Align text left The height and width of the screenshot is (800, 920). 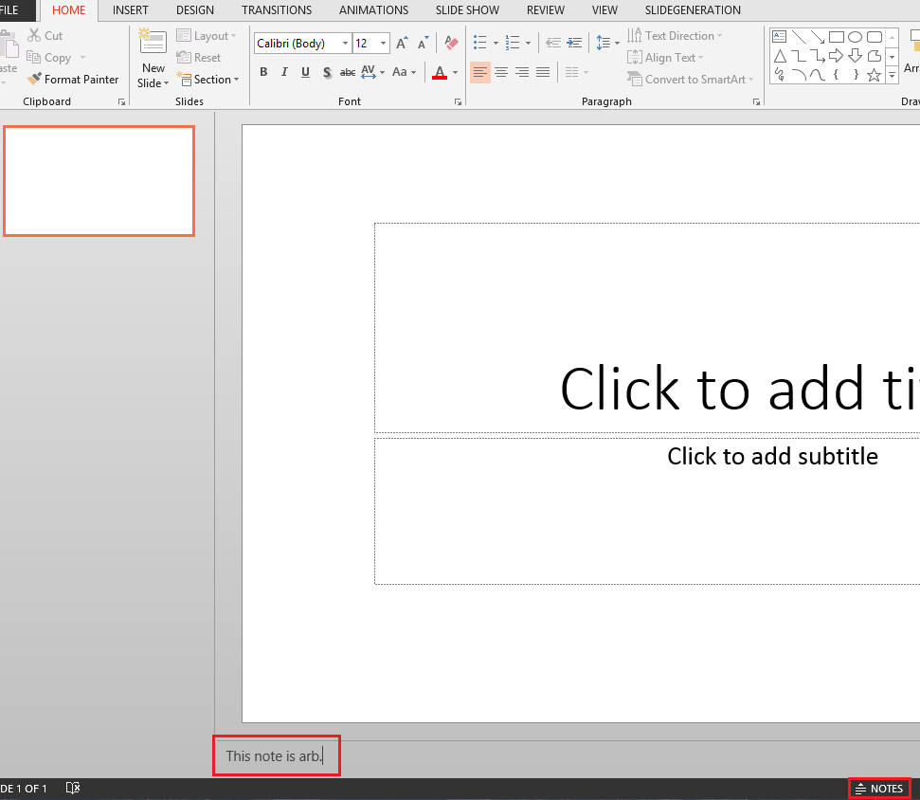coord(480,72)
